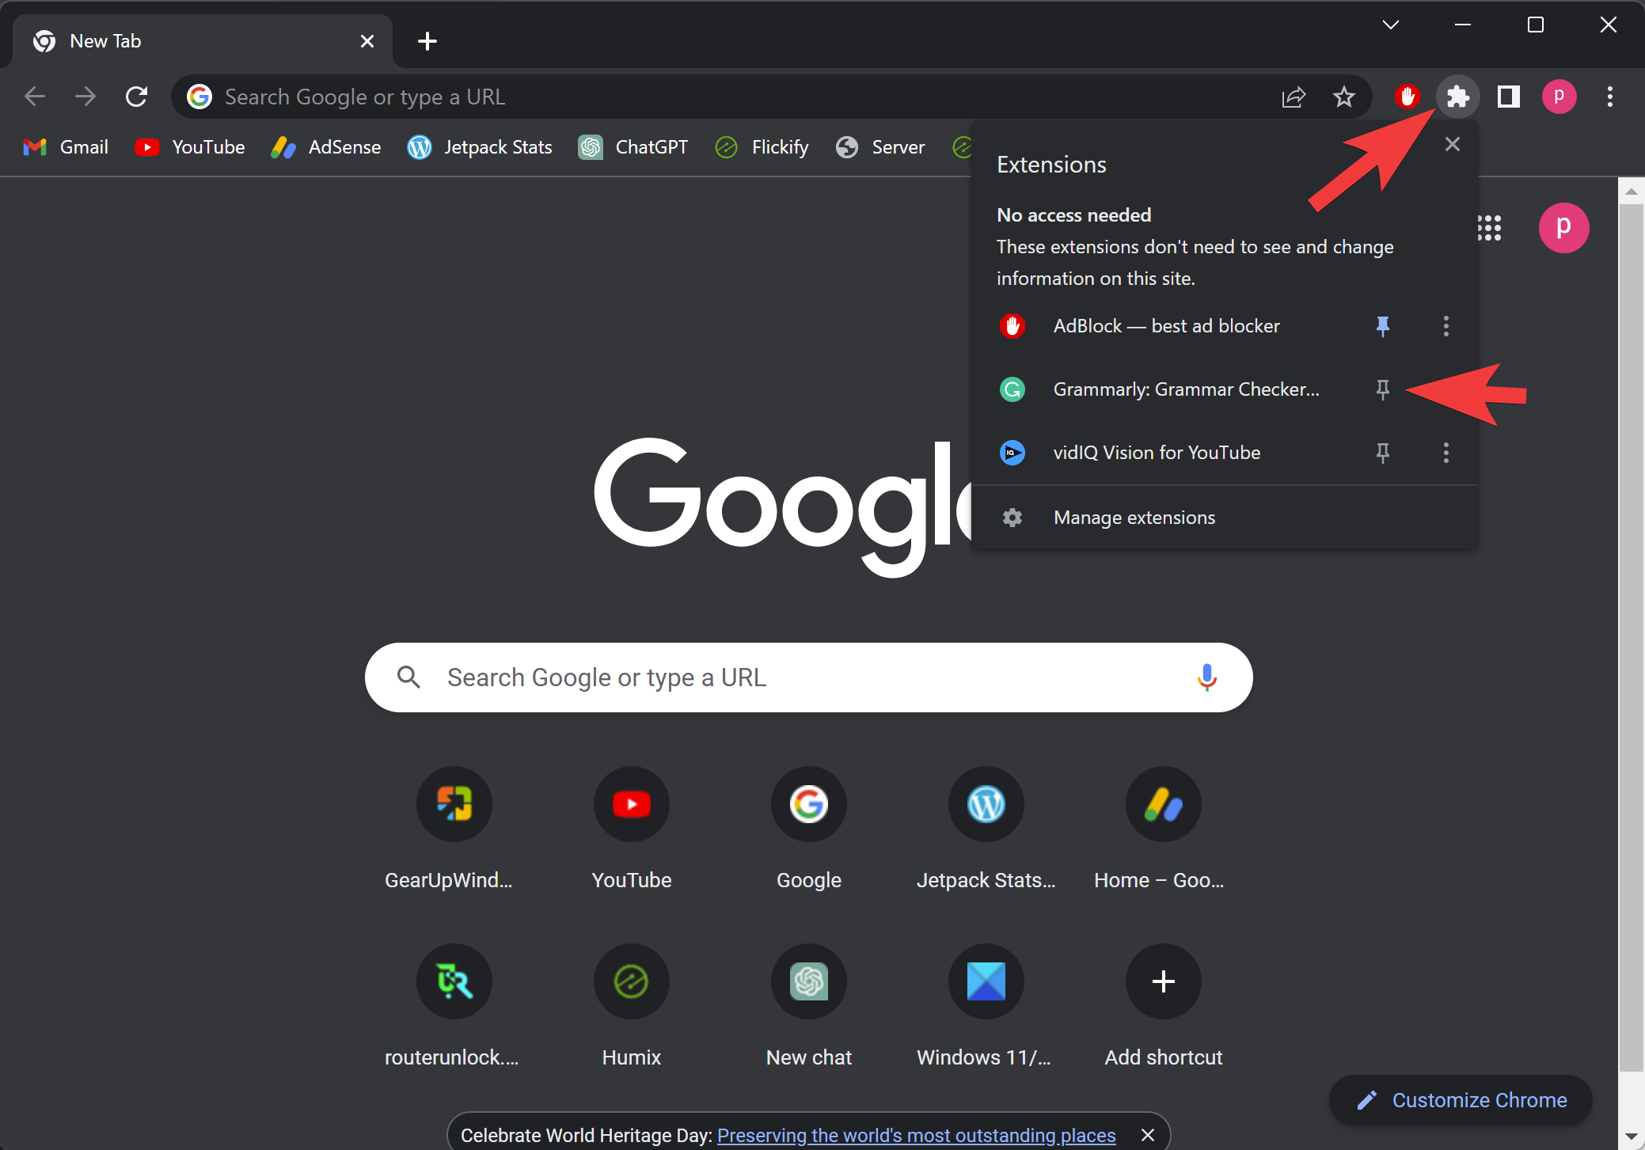Close the New Tab tab
Viewport: 1645px width, 1150px height.
pos(367,41)
